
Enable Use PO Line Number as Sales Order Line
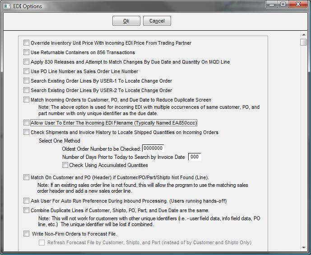tap(26, 71)
